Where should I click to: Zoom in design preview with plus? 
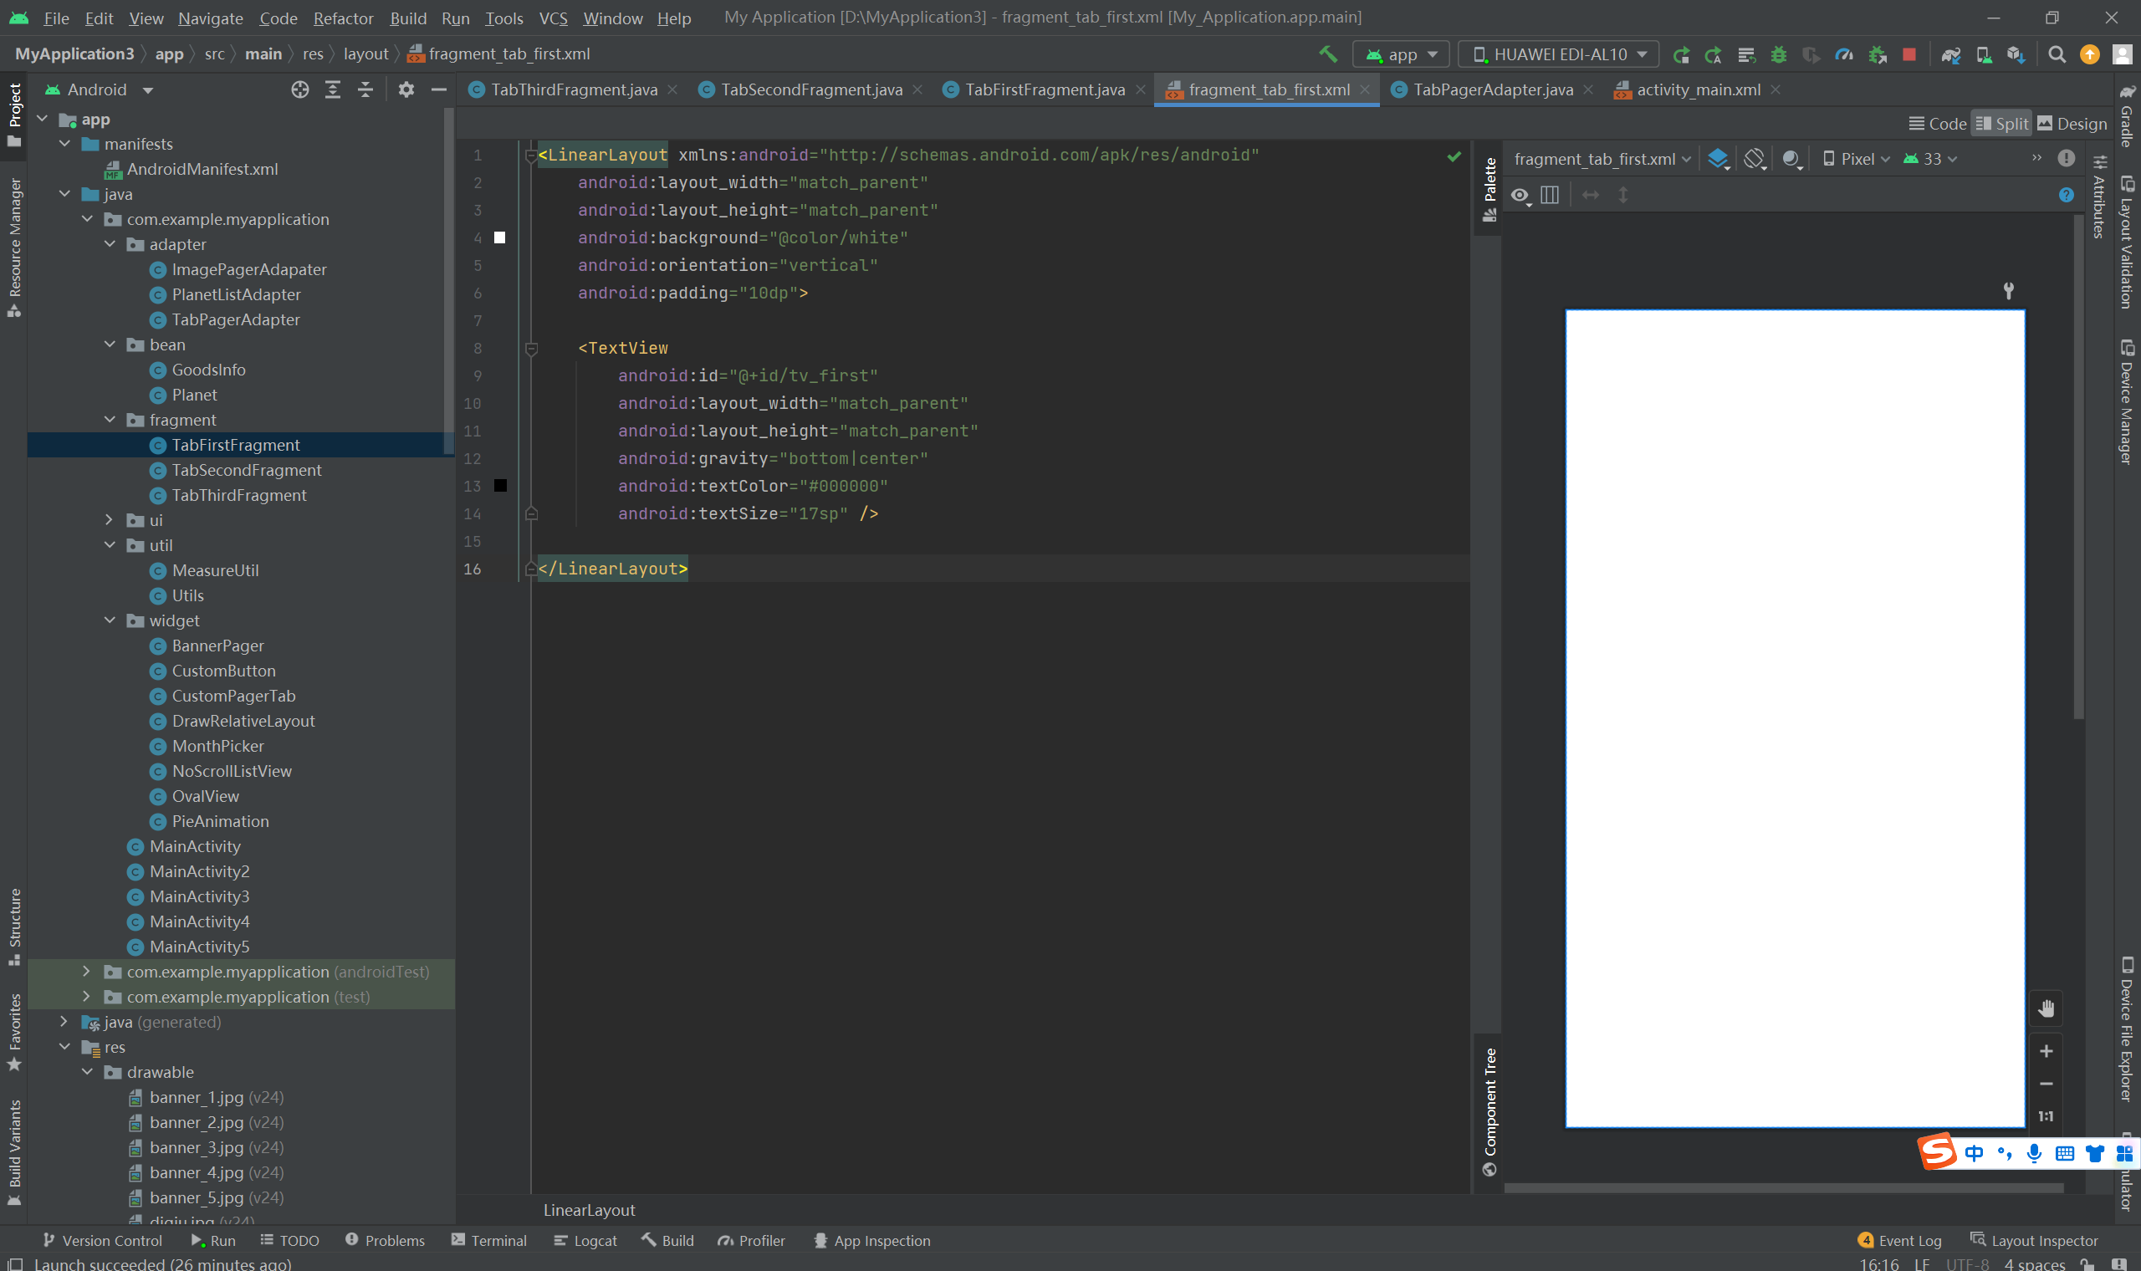click(x=2046, y=1051)
